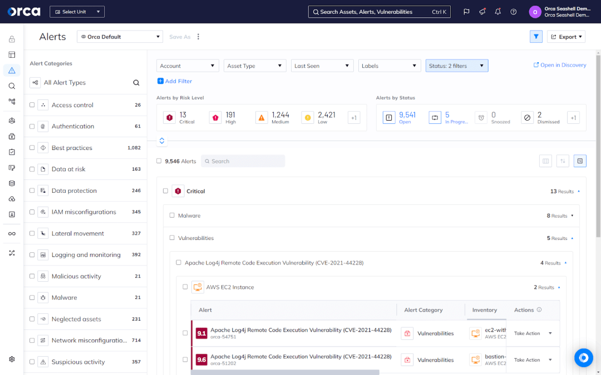Open the Last Seen filter dropdown
601x375 pixels.
pos(322,66)
